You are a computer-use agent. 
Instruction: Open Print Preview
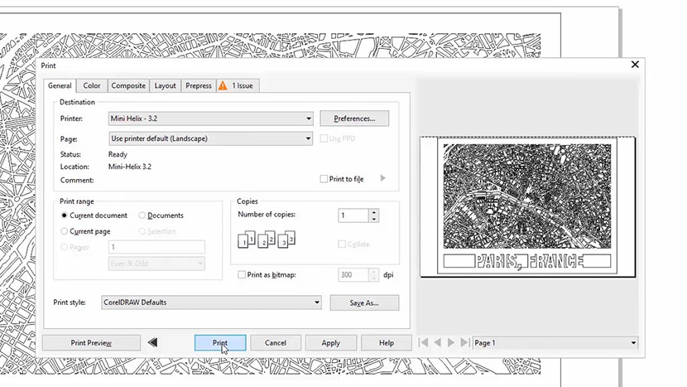pos(91,342)
